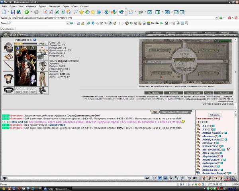Select the Бойцовский browser tab
This screenshot has width=239, height=191.
[8, 29]
